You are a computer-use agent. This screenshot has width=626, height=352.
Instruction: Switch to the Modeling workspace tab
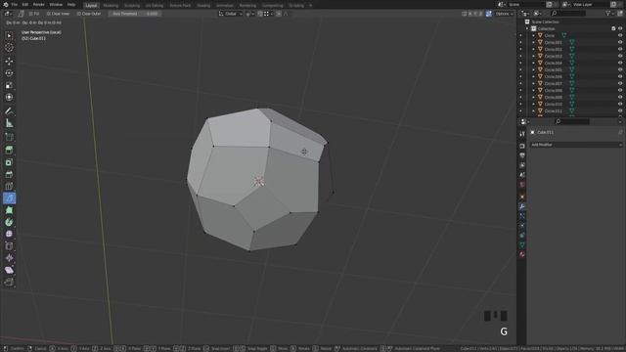[x=111, y=6]
